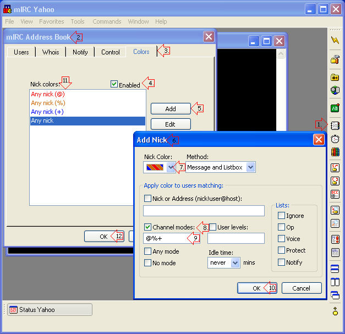345x334 pixels.
Task: Open the Channels Folder icon (#+)
Action: [x=335, y=78]
